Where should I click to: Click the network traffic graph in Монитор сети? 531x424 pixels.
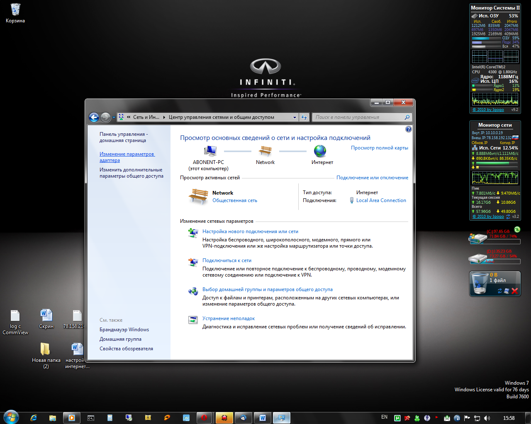495,178
